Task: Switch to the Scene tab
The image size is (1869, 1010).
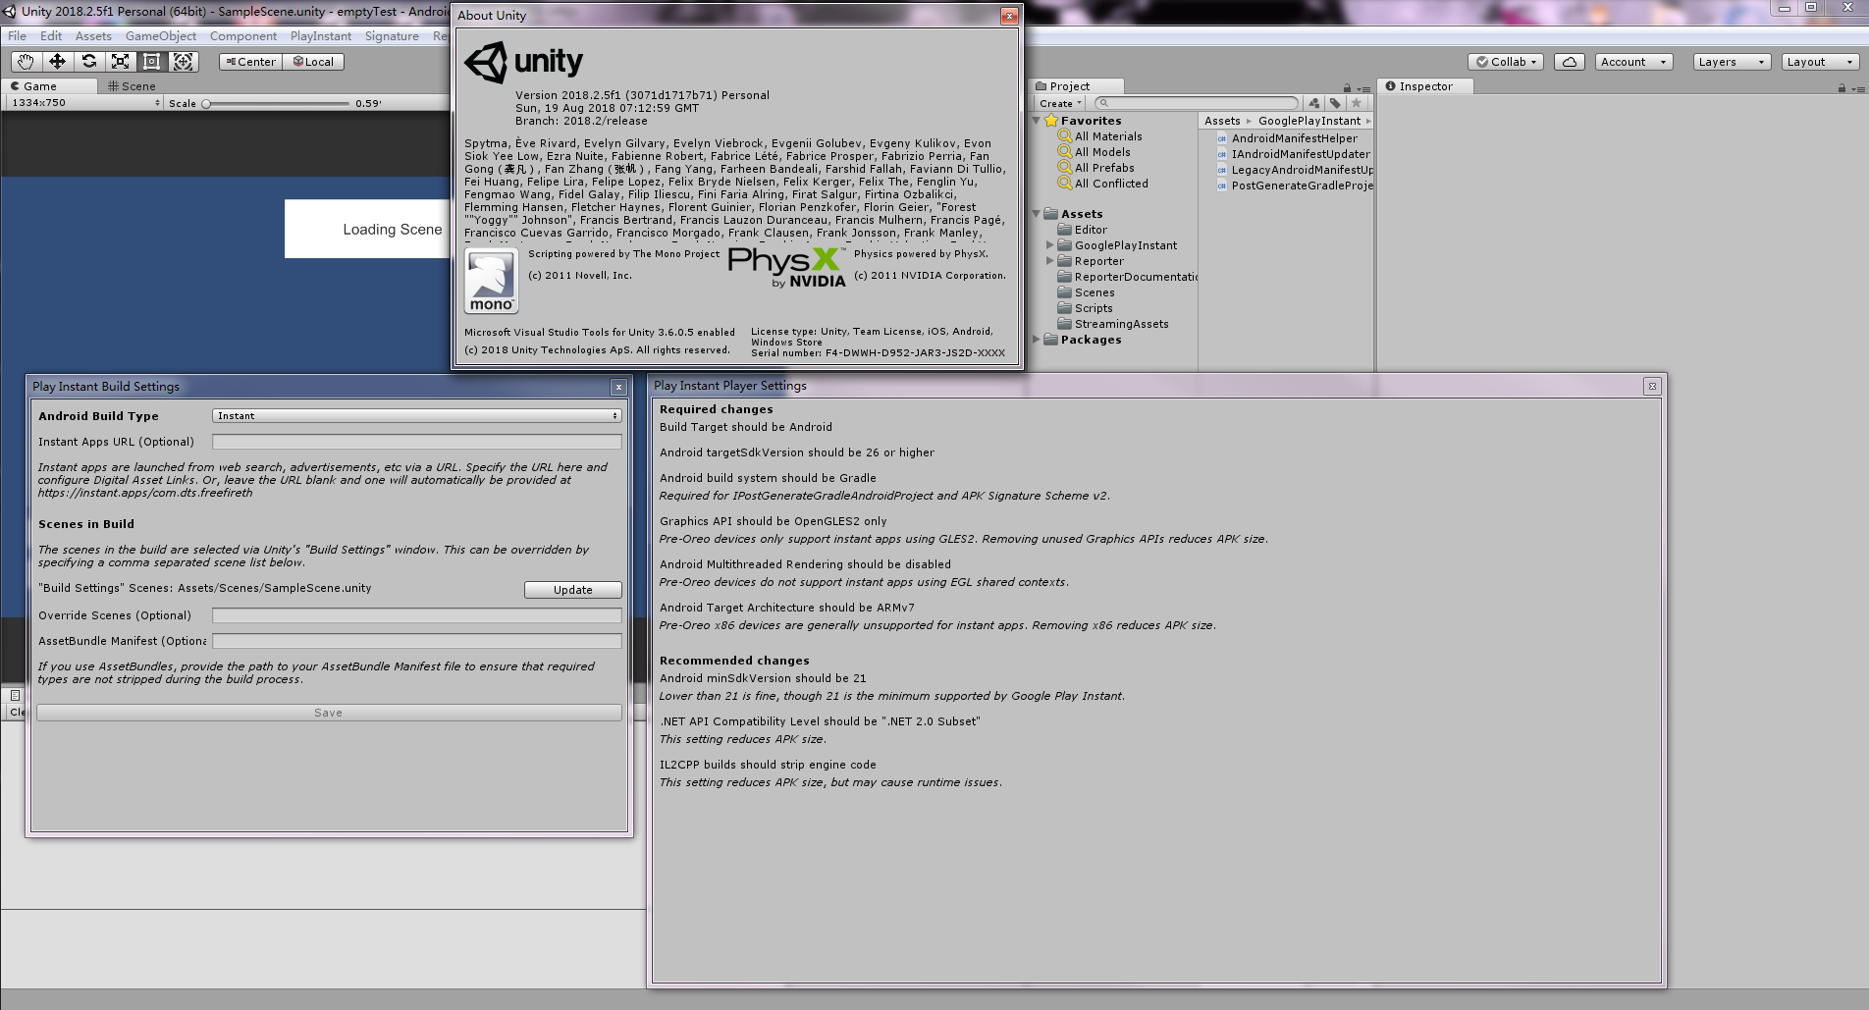Action: pos(132,86)
